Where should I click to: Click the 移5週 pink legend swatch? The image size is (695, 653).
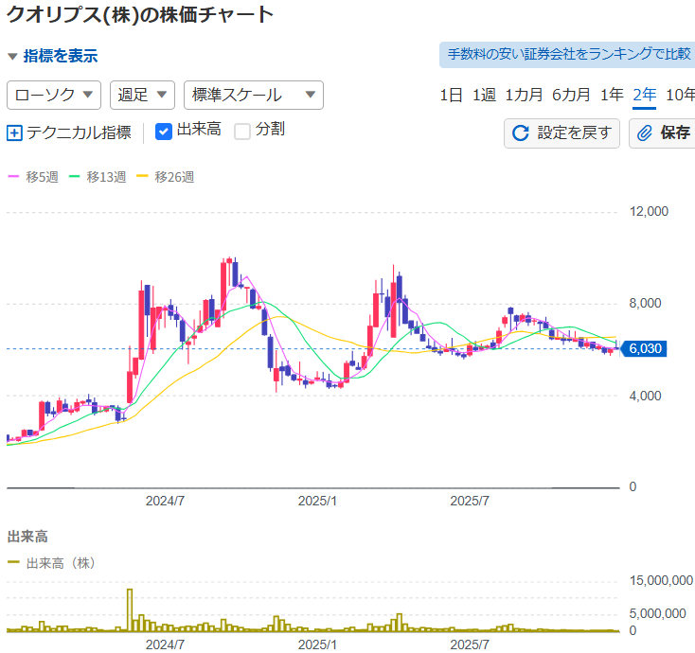click(13, 177)
